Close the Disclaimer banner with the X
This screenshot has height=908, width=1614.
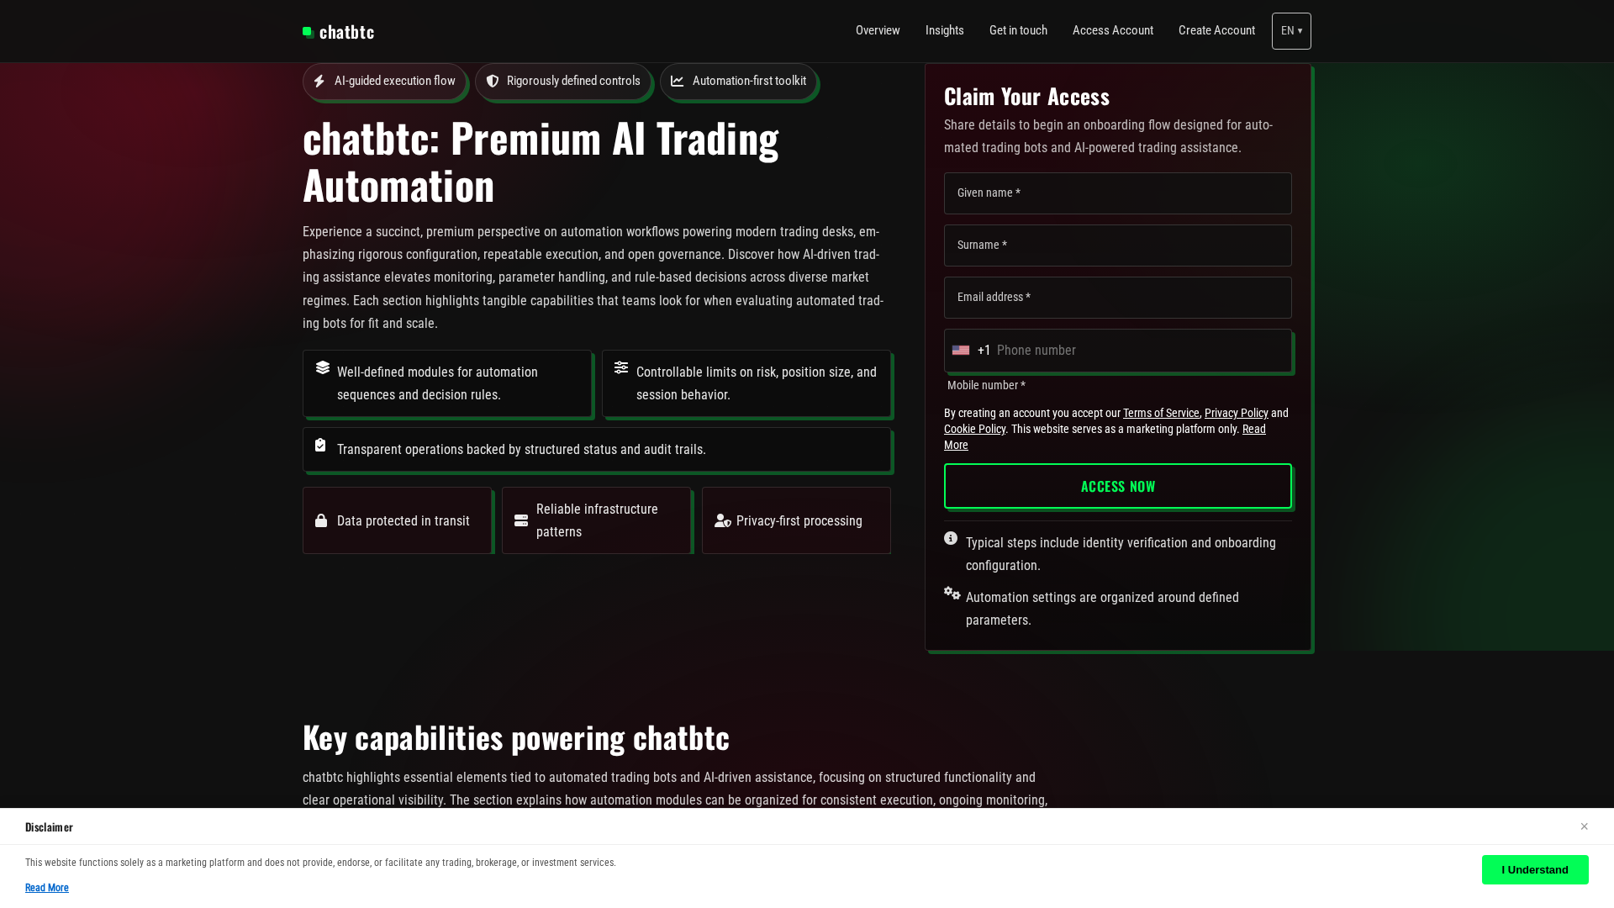tap(1585, 826)
